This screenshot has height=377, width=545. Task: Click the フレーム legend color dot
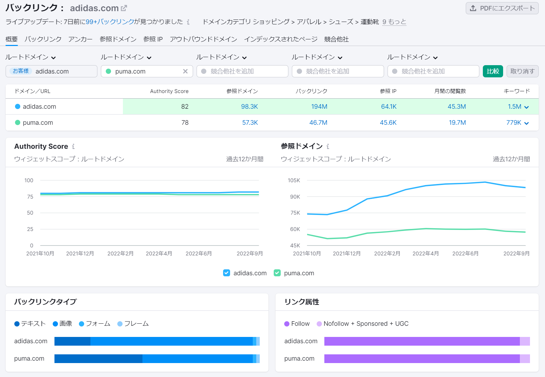pyautogui.click(x=120, y=324)
